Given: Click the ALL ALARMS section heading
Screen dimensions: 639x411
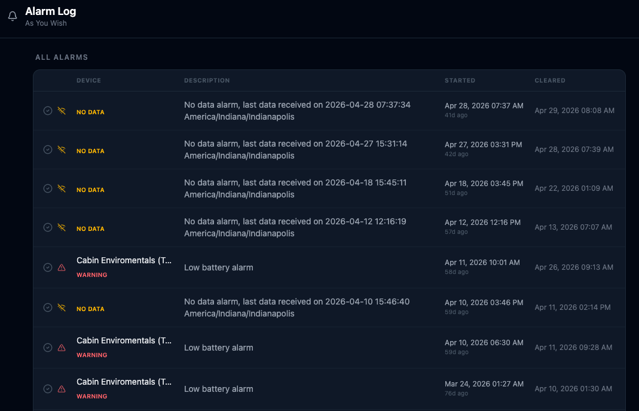Looking at the screenshot, I should 62,57.
